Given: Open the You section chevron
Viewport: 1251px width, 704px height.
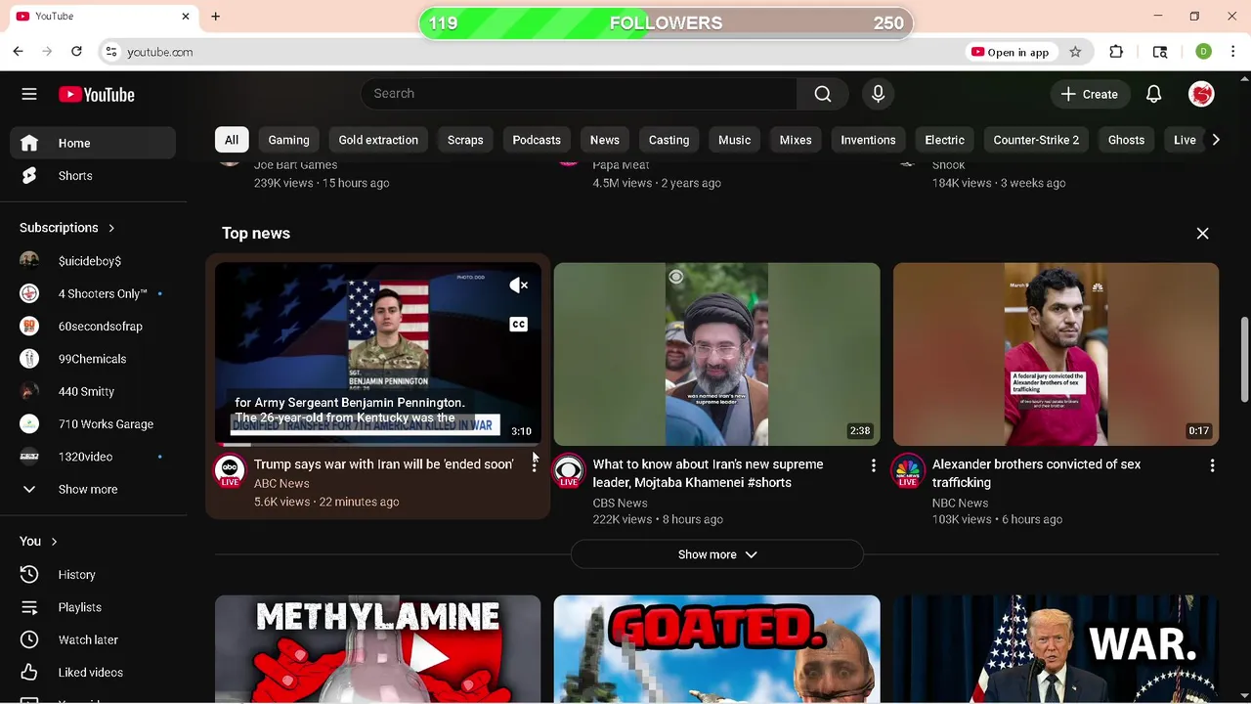Looking at the screenshot, I should 54,542.
